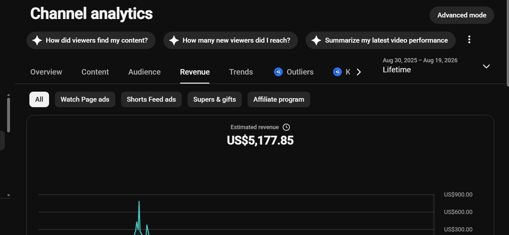Click the sparkle icon on 'How did viewers' chip
The height and width of the screenshot is (235, 509).
pyautogui.click(x=37, y=40)
